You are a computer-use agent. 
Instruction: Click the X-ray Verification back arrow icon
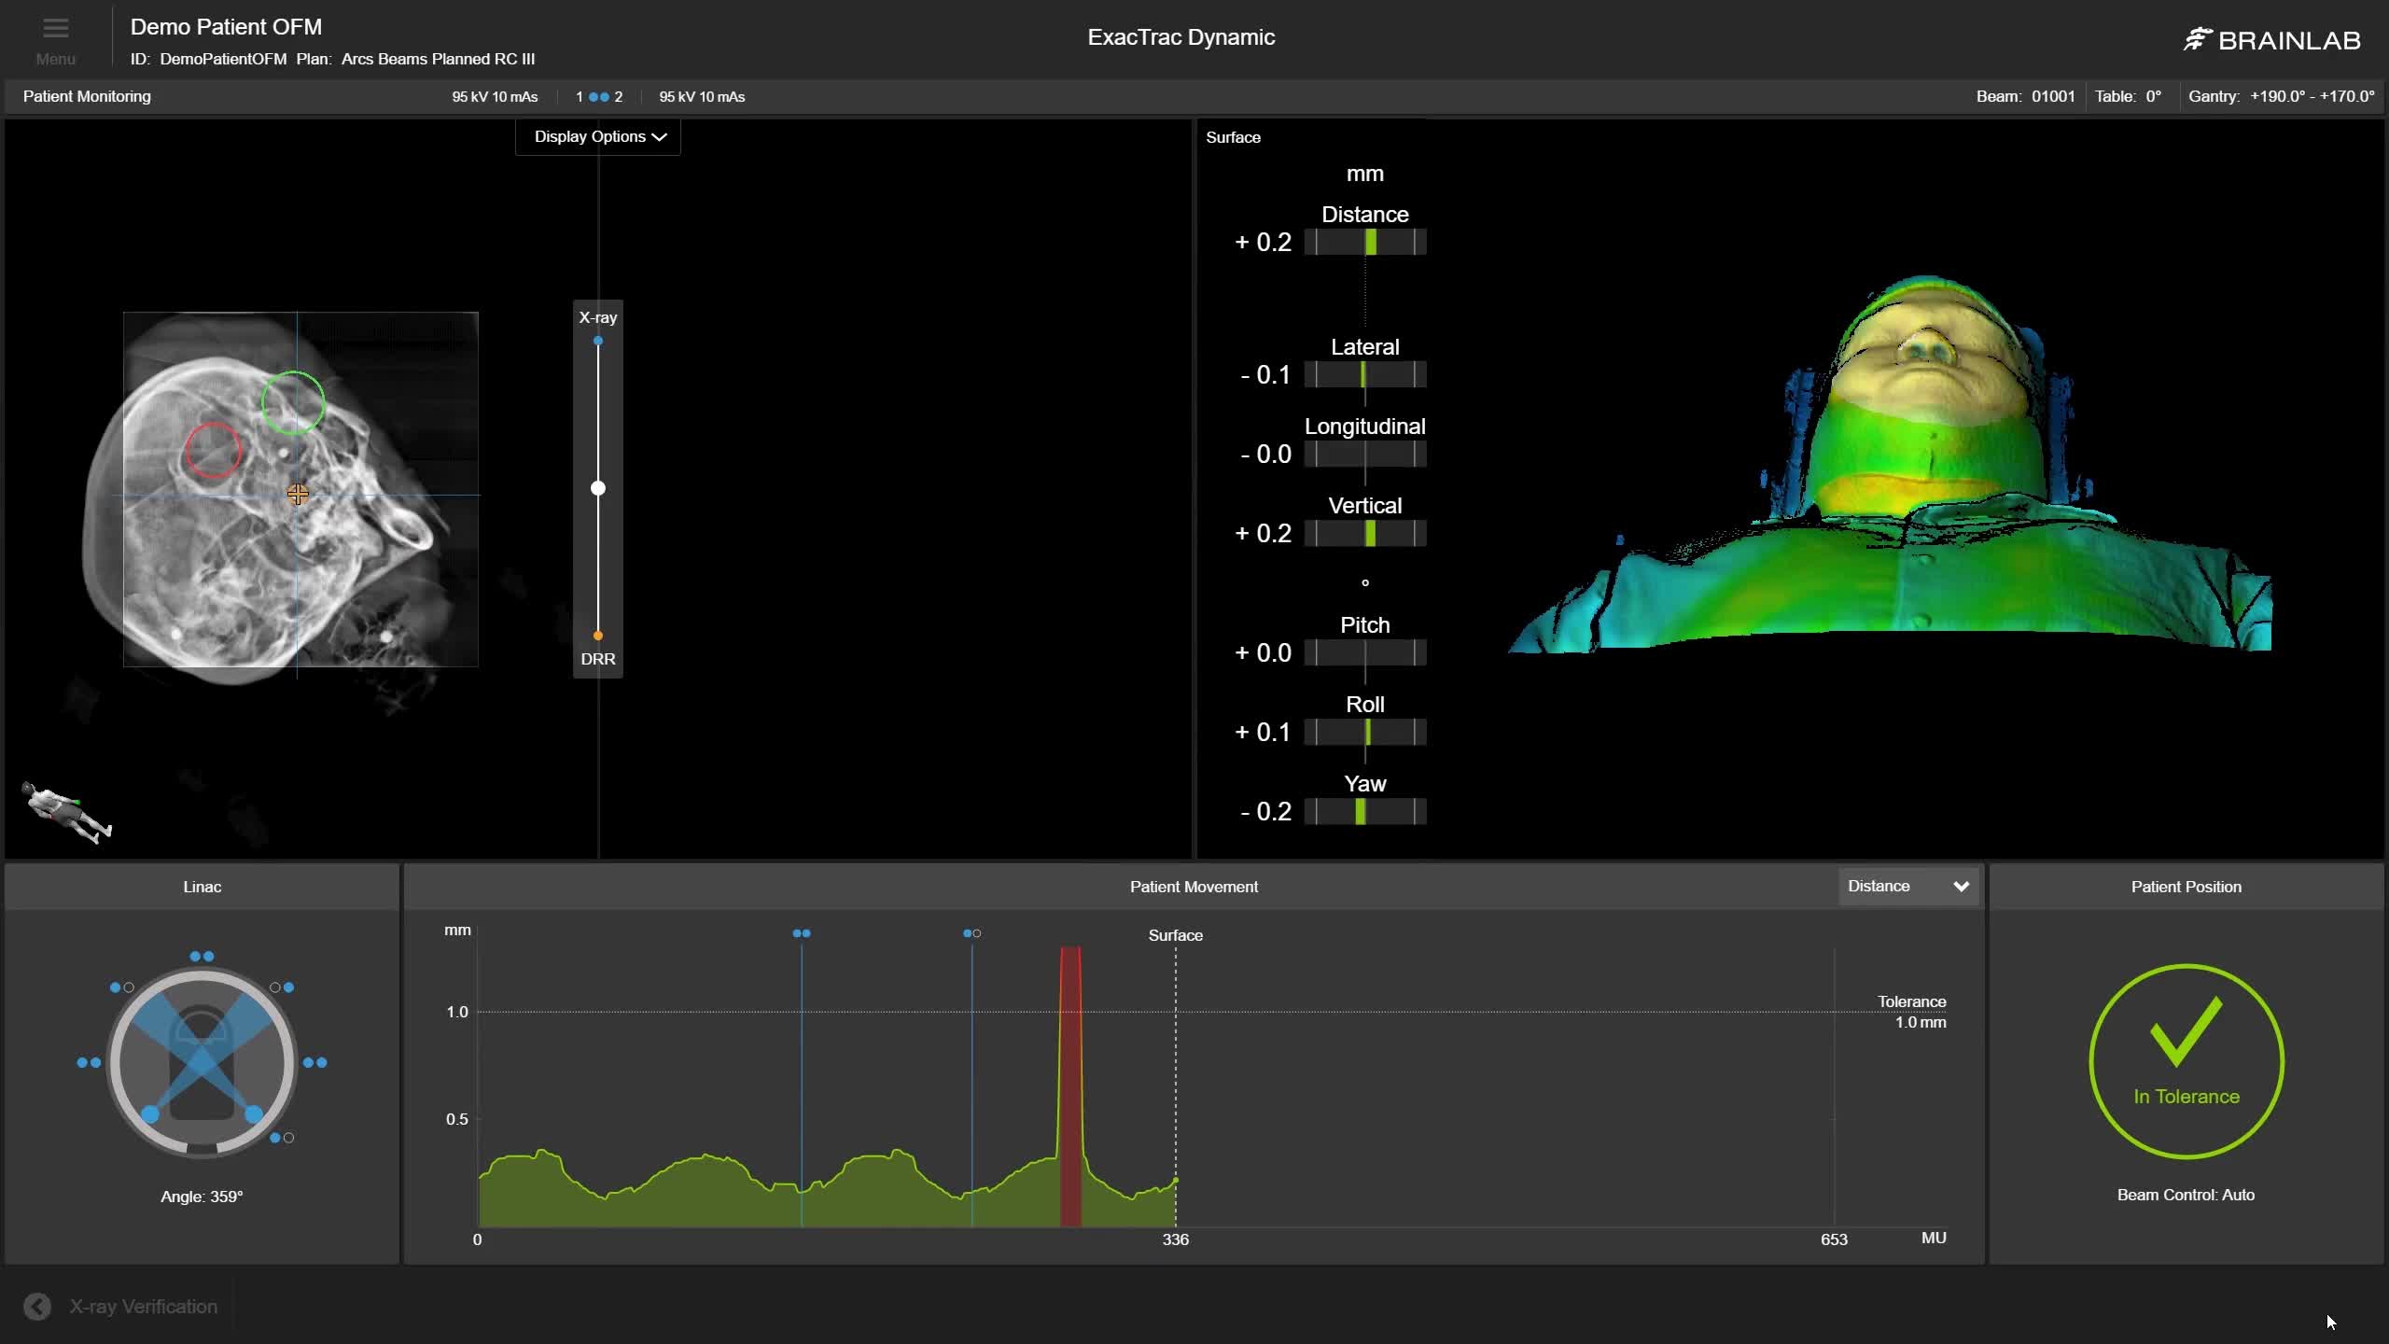pyautogui.click(x=37, y=1307)
